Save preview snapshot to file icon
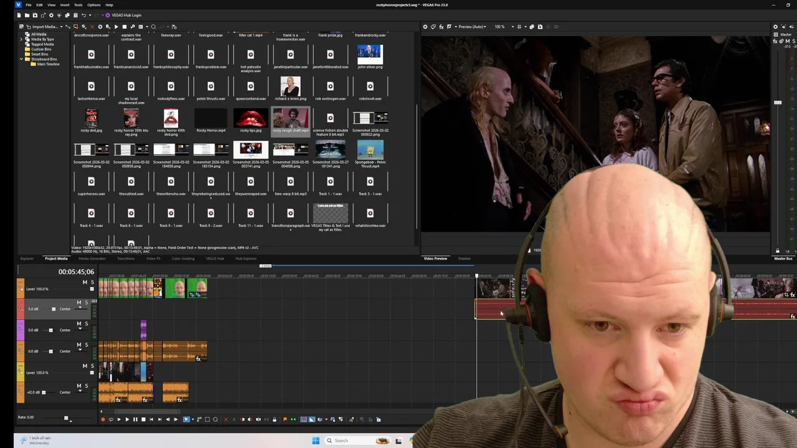 (x=540, y=27)
